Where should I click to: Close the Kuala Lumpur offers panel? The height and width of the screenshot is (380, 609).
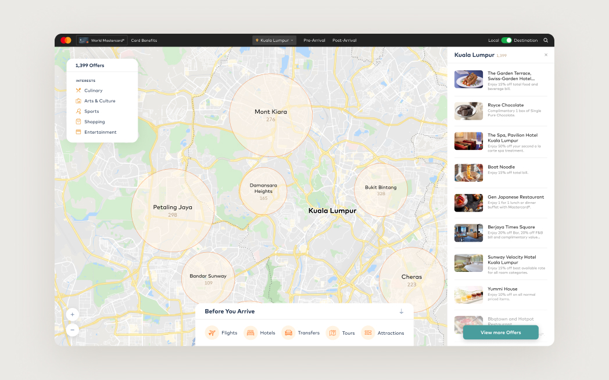point(546,55)
